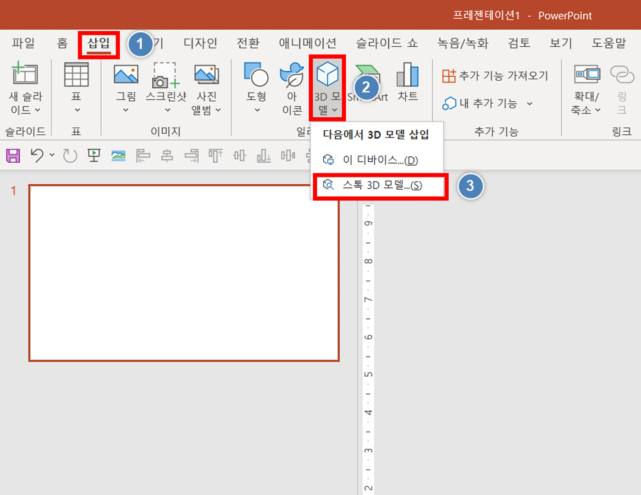Screen dimensions: 641x495
Task: Click the Save icon on quick access toolbar
Action: click(12, 155)
